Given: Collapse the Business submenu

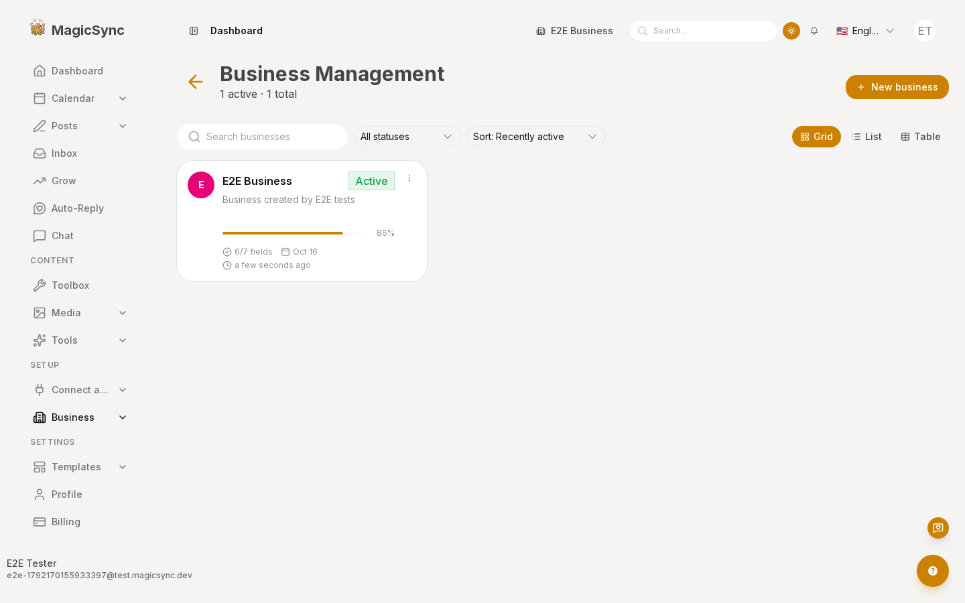Looking at the screenshot, I should tap(123, 417).
